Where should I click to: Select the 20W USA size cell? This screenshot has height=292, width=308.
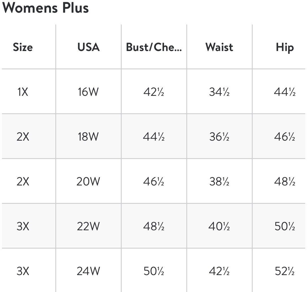tap(88, 182)
